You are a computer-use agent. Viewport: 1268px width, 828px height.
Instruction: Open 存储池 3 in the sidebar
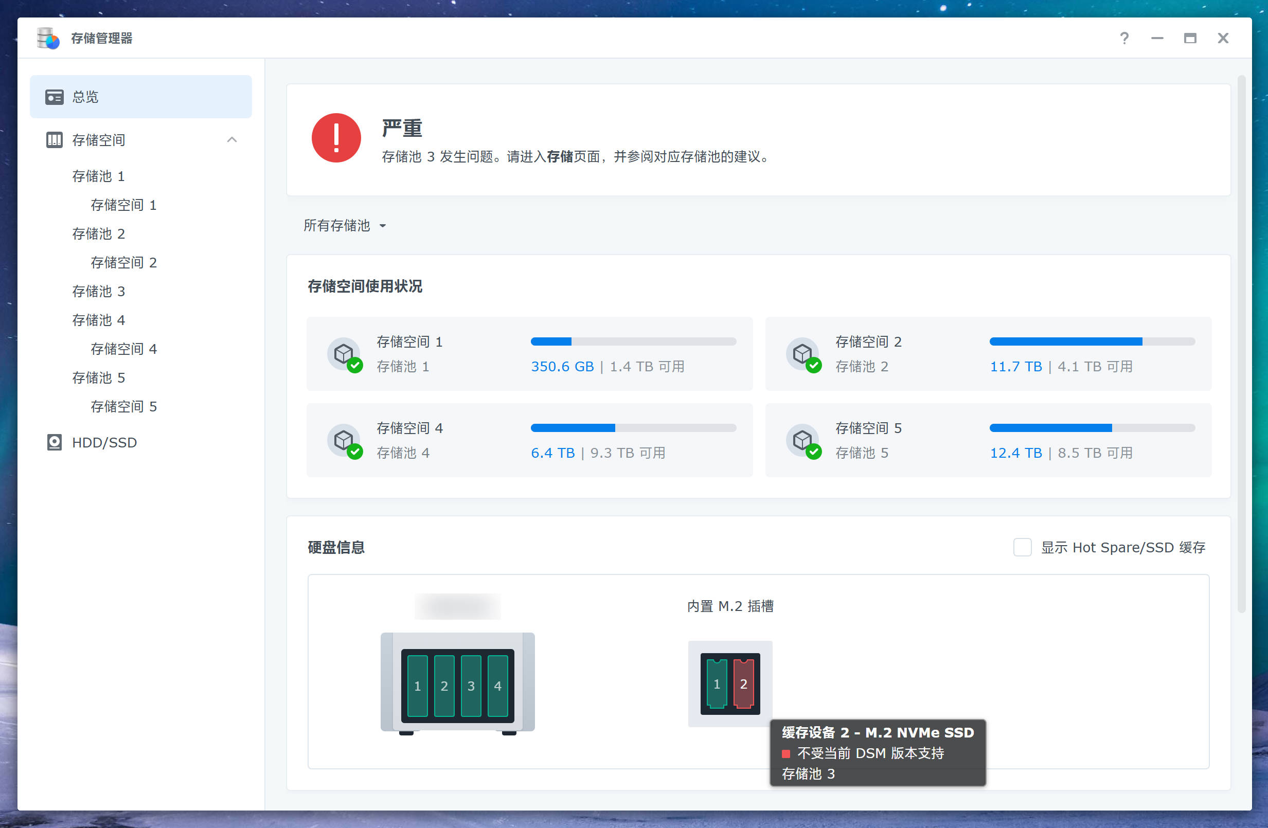click(99, 292)
